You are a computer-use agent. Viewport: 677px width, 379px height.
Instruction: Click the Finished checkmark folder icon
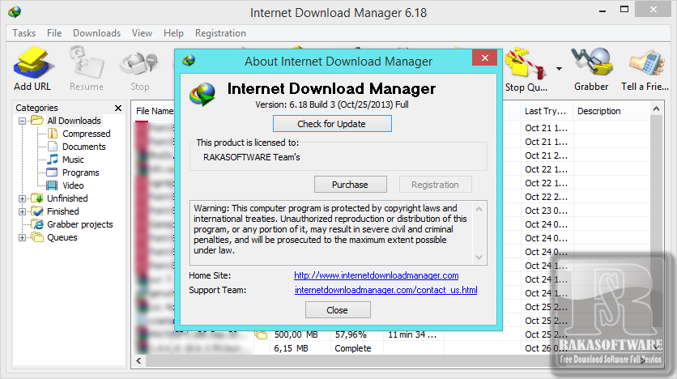tap(37, 211)
